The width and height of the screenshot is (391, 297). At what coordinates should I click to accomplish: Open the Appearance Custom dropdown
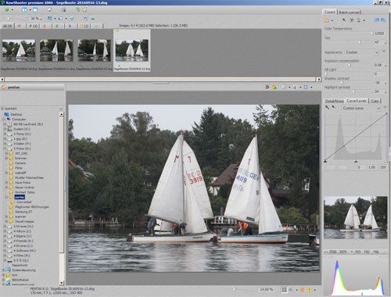(x=362, y=52)
